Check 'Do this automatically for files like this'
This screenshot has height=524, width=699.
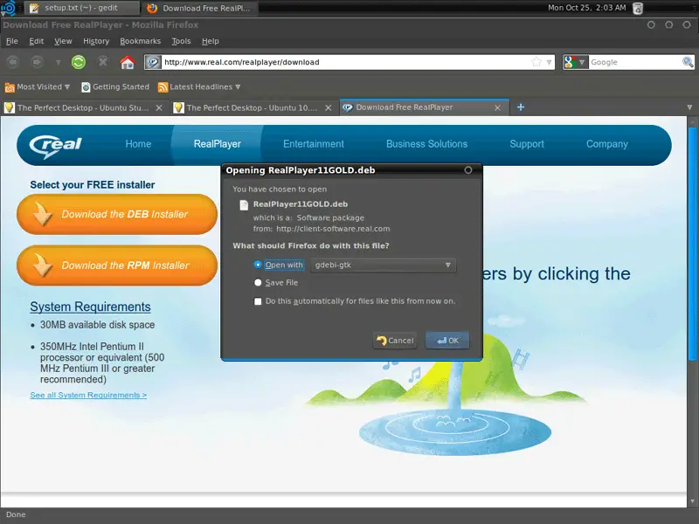[258, 301]
